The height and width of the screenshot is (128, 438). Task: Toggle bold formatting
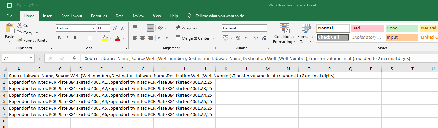59,38
